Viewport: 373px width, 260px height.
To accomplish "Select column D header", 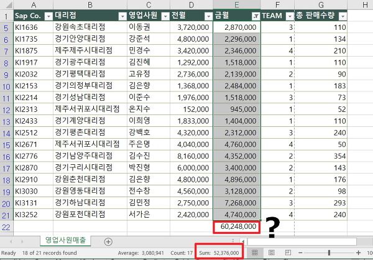I will coord(191,5).
